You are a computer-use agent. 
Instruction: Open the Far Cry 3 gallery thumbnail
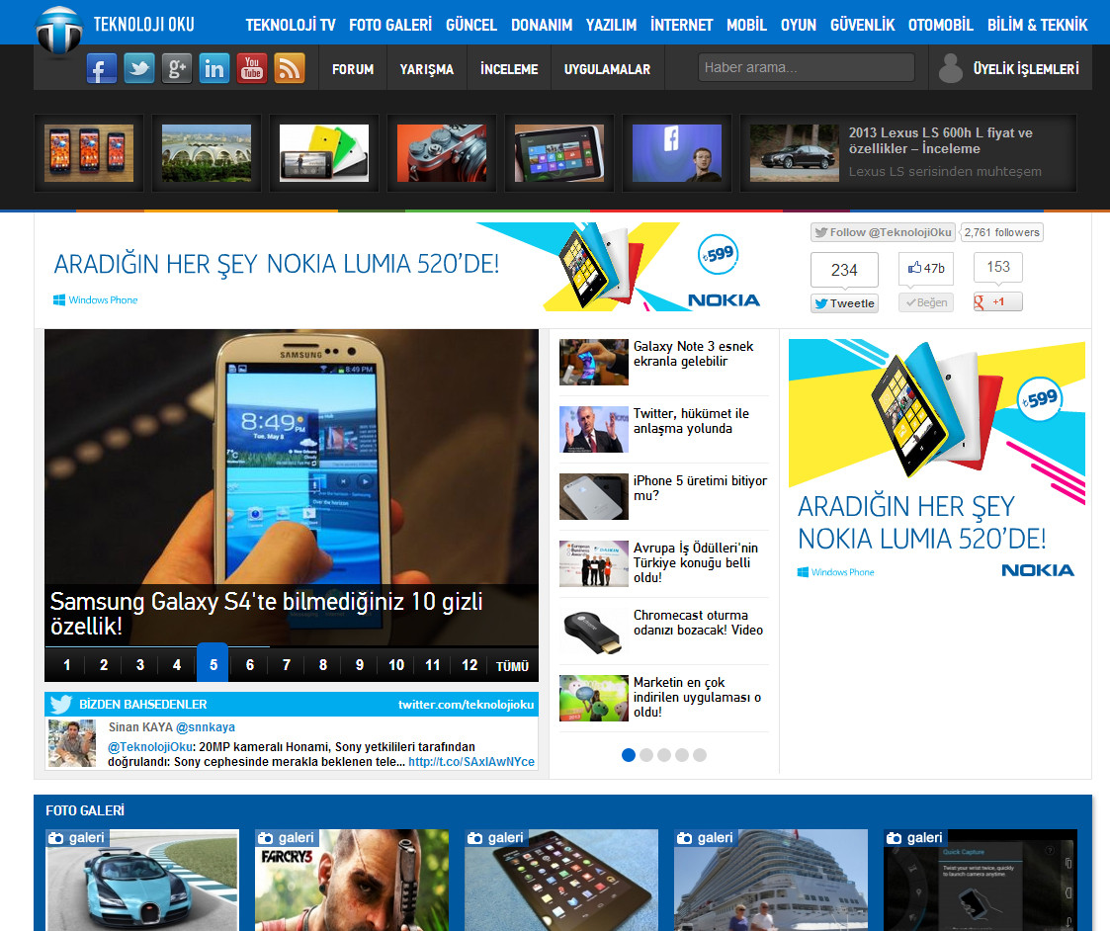(352, 880)
